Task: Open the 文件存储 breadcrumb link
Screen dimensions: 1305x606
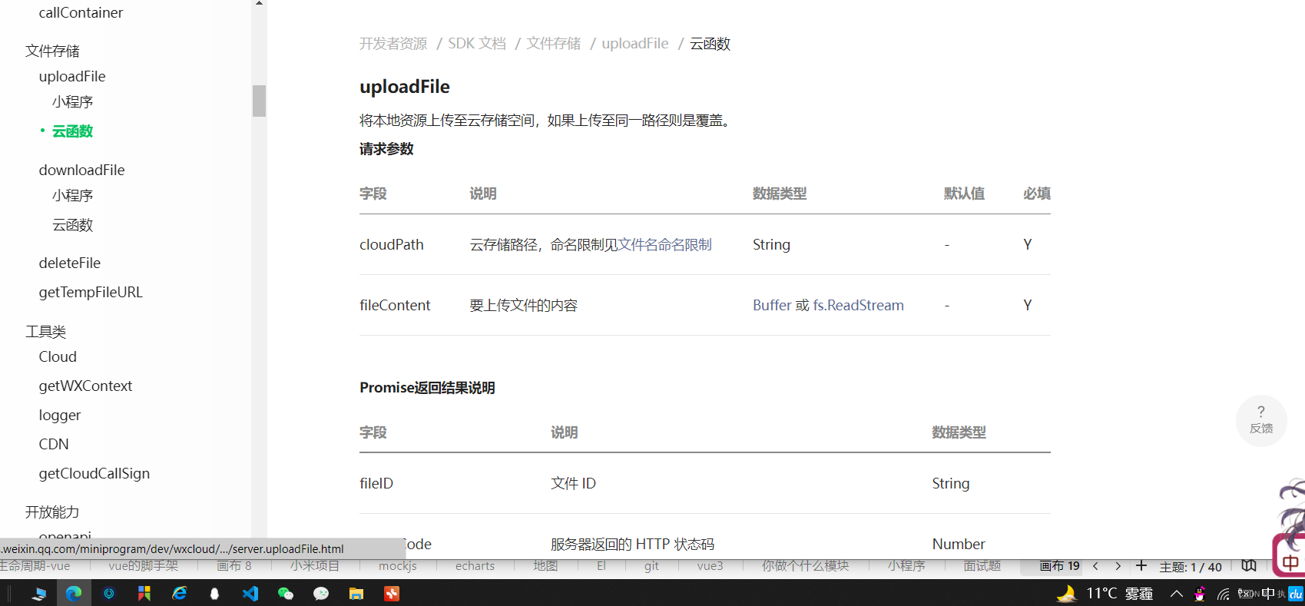Action: click(554, 44)
